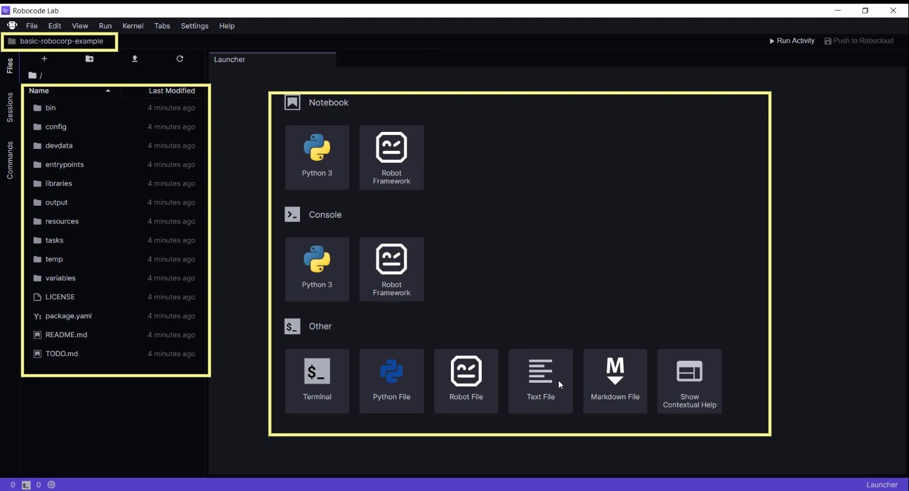Screen dimensions: 909x491
Task: Start a new Terminal session
Action: 317,381
